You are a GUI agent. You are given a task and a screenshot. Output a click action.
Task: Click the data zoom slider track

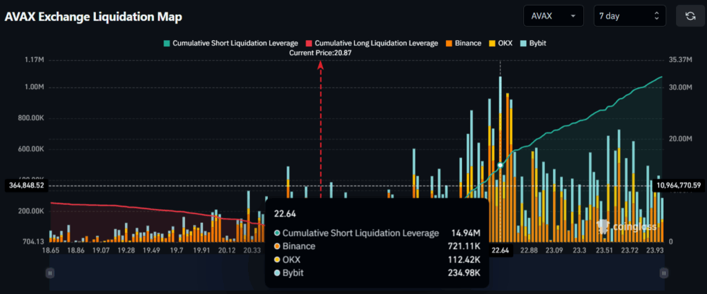356,273
